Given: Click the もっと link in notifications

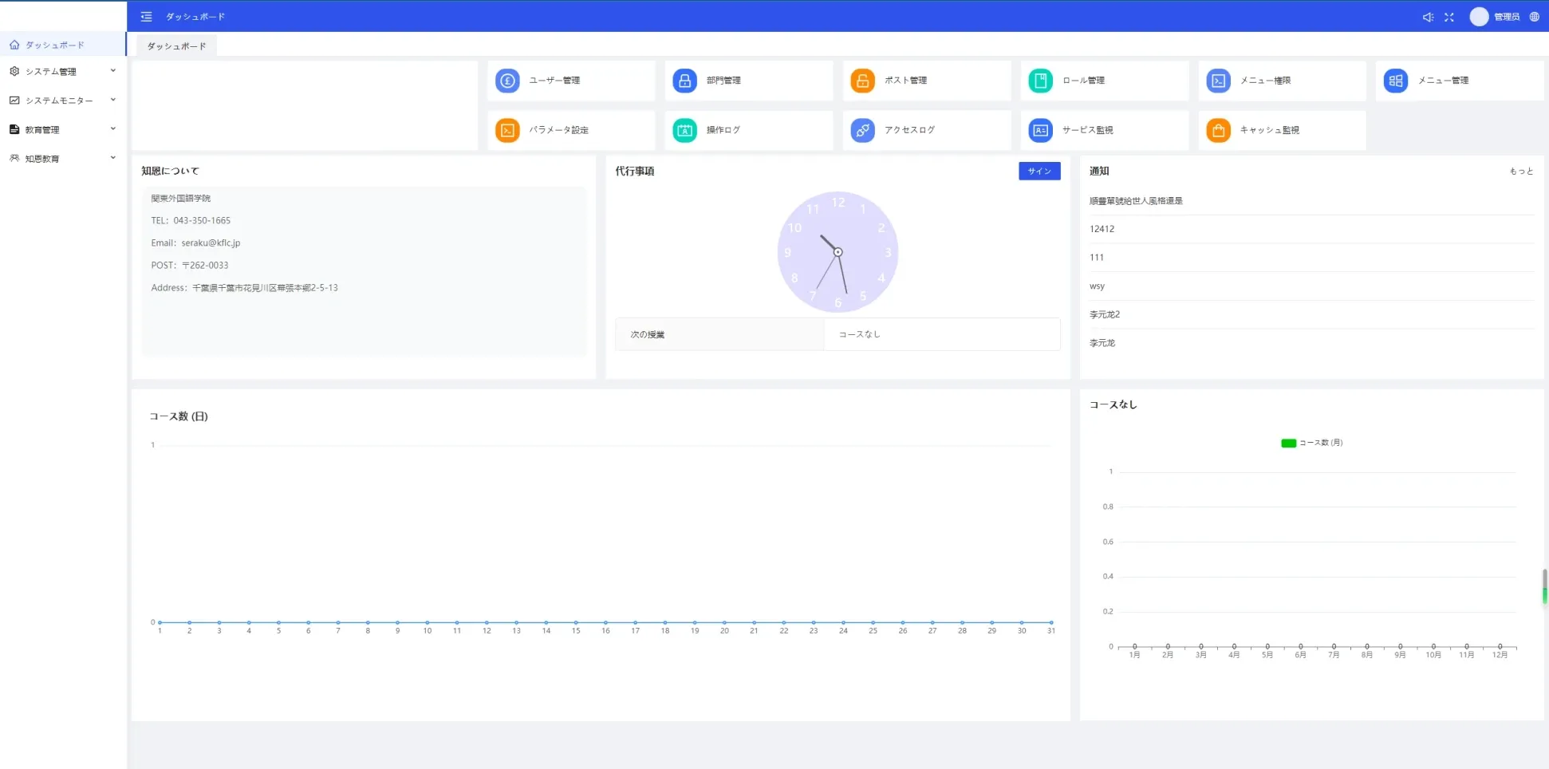Looking at the screenshot, I should (1521, 172).
